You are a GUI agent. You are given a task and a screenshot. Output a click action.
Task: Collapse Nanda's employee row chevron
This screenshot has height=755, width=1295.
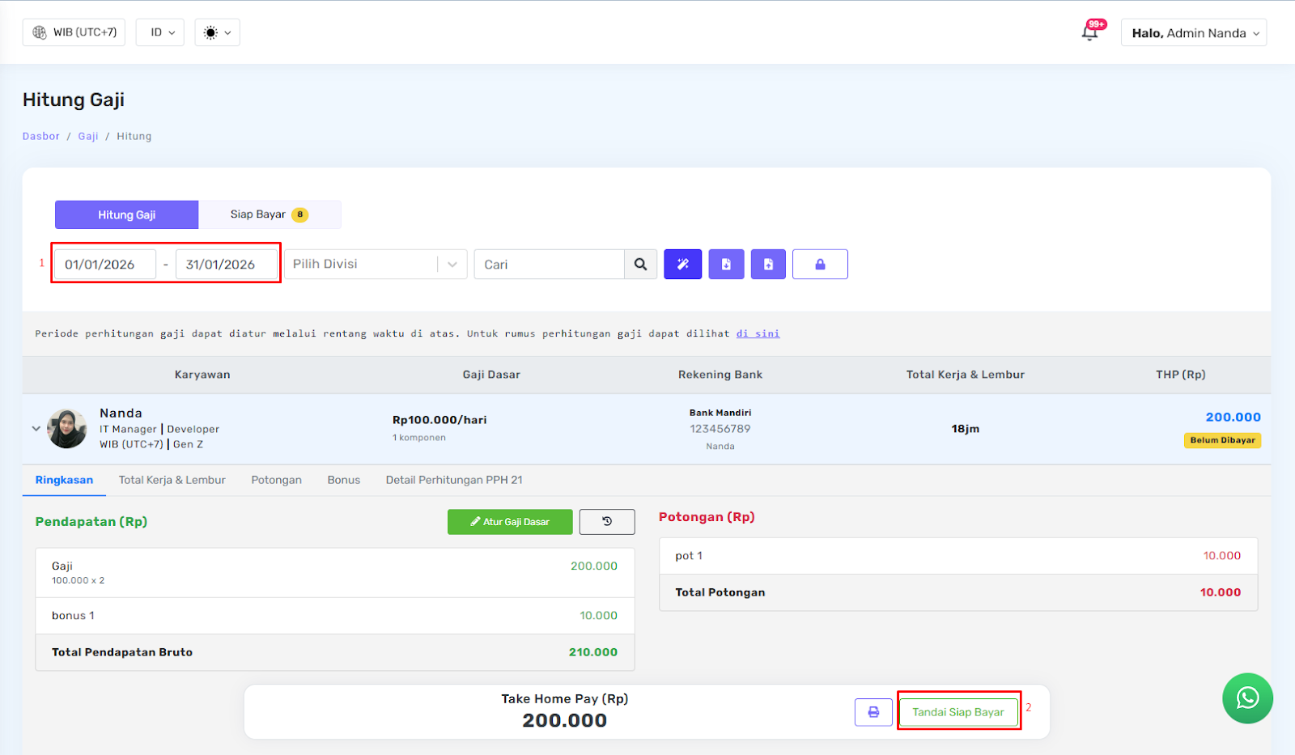coord(36,429)
